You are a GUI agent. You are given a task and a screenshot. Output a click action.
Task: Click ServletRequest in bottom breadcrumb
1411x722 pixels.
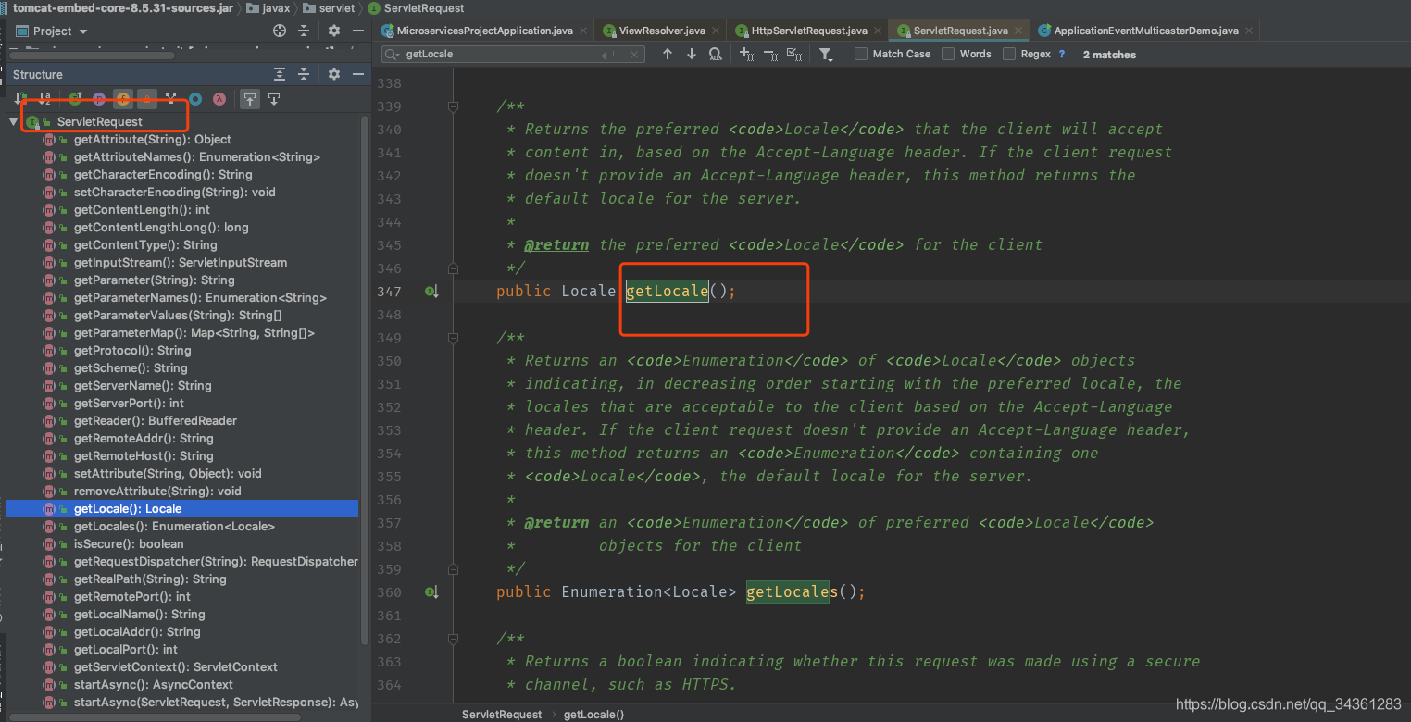pyautogui.click(x=502, y=715)
